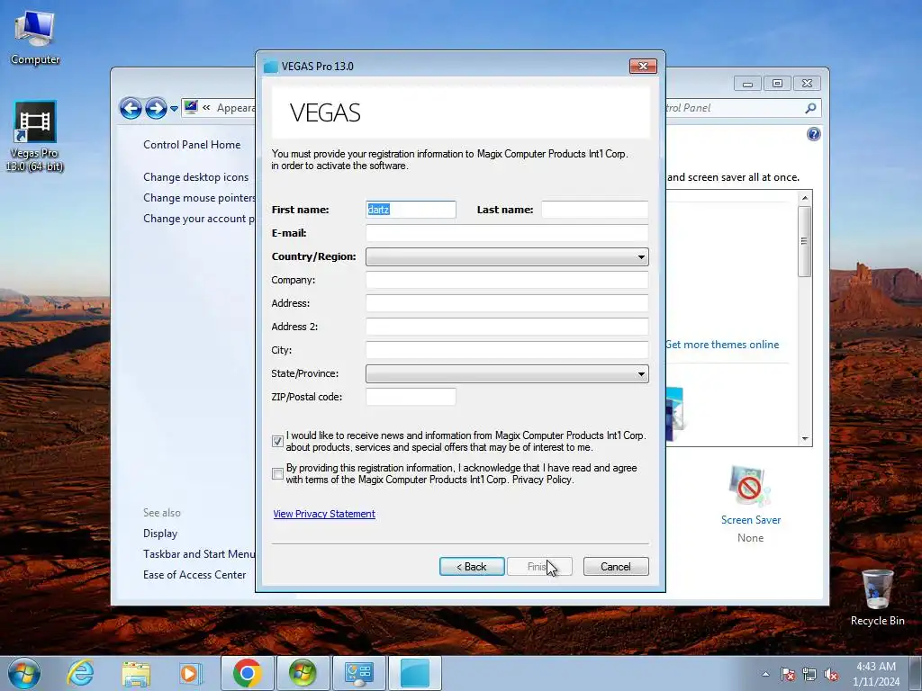Click the Back button in the VEGAS dialog
Screen dimensions: 922x691
coord(472,567)
